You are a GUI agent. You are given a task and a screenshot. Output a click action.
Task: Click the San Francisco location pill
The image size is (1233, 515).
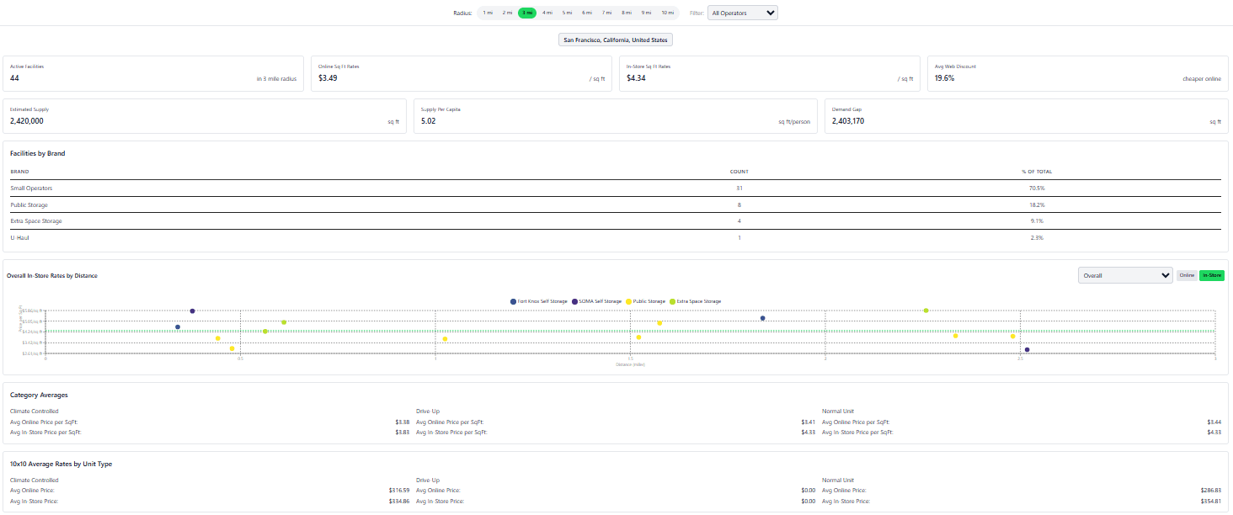coord(615,39)
